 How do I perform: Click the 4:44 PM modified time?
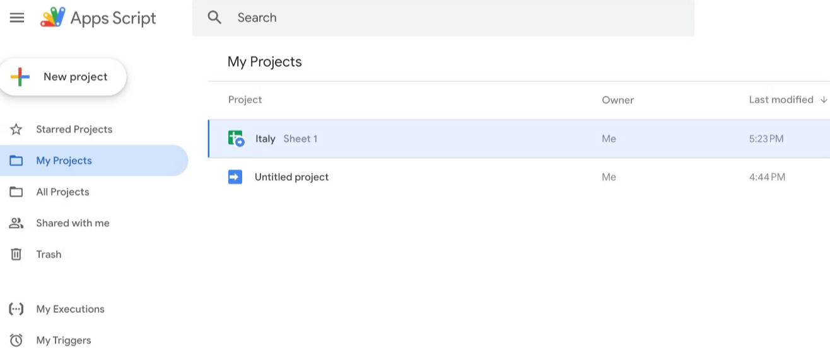[x=767, y=177]
